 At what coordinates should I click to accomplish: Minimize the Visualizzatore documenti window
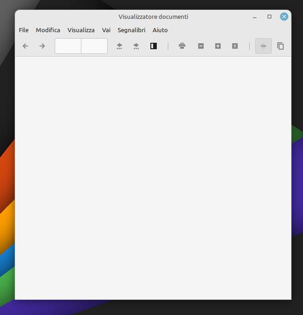coord(255,17)
